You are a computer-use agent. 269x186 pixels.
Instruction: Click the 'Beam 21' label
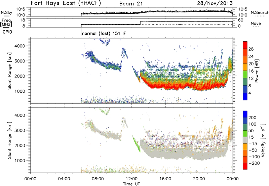tap(131, 4)
